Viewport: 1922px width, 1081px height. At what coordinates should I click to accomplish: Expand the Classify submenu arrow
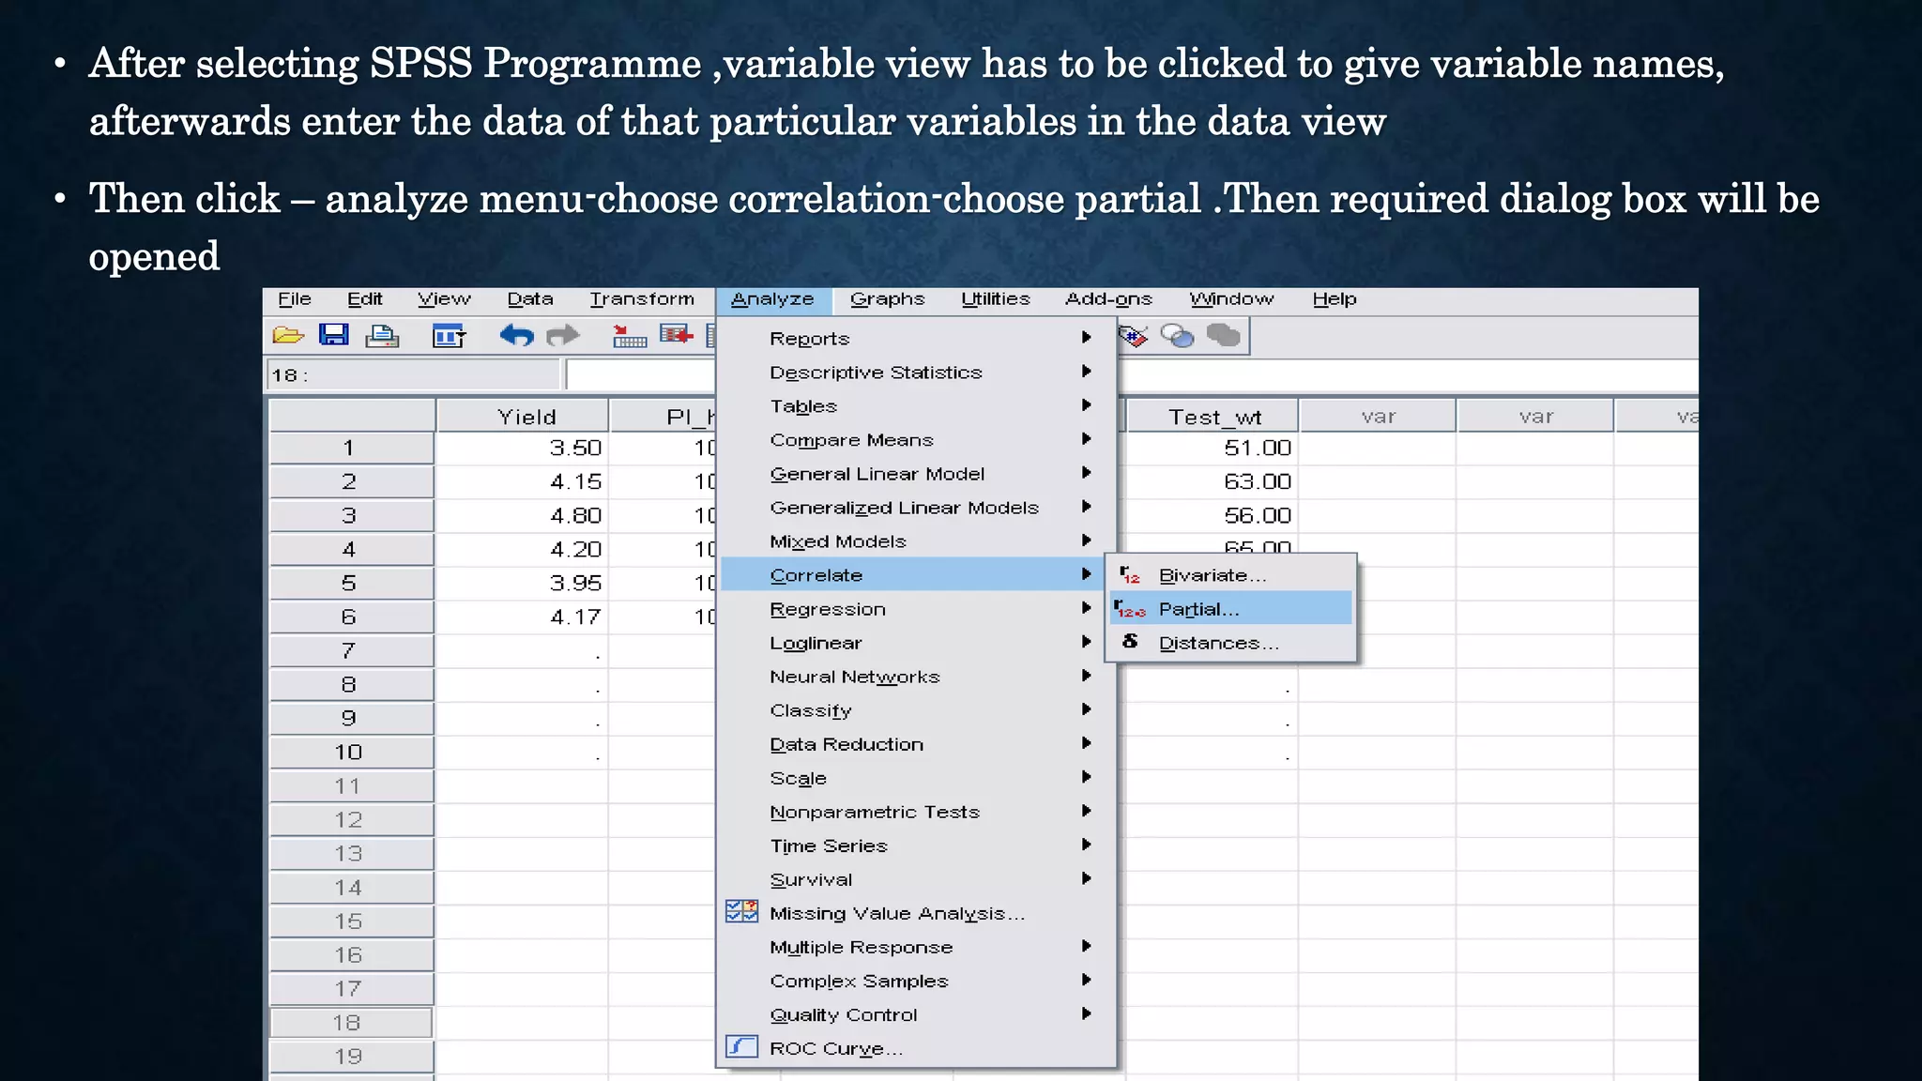(1086, 708)
